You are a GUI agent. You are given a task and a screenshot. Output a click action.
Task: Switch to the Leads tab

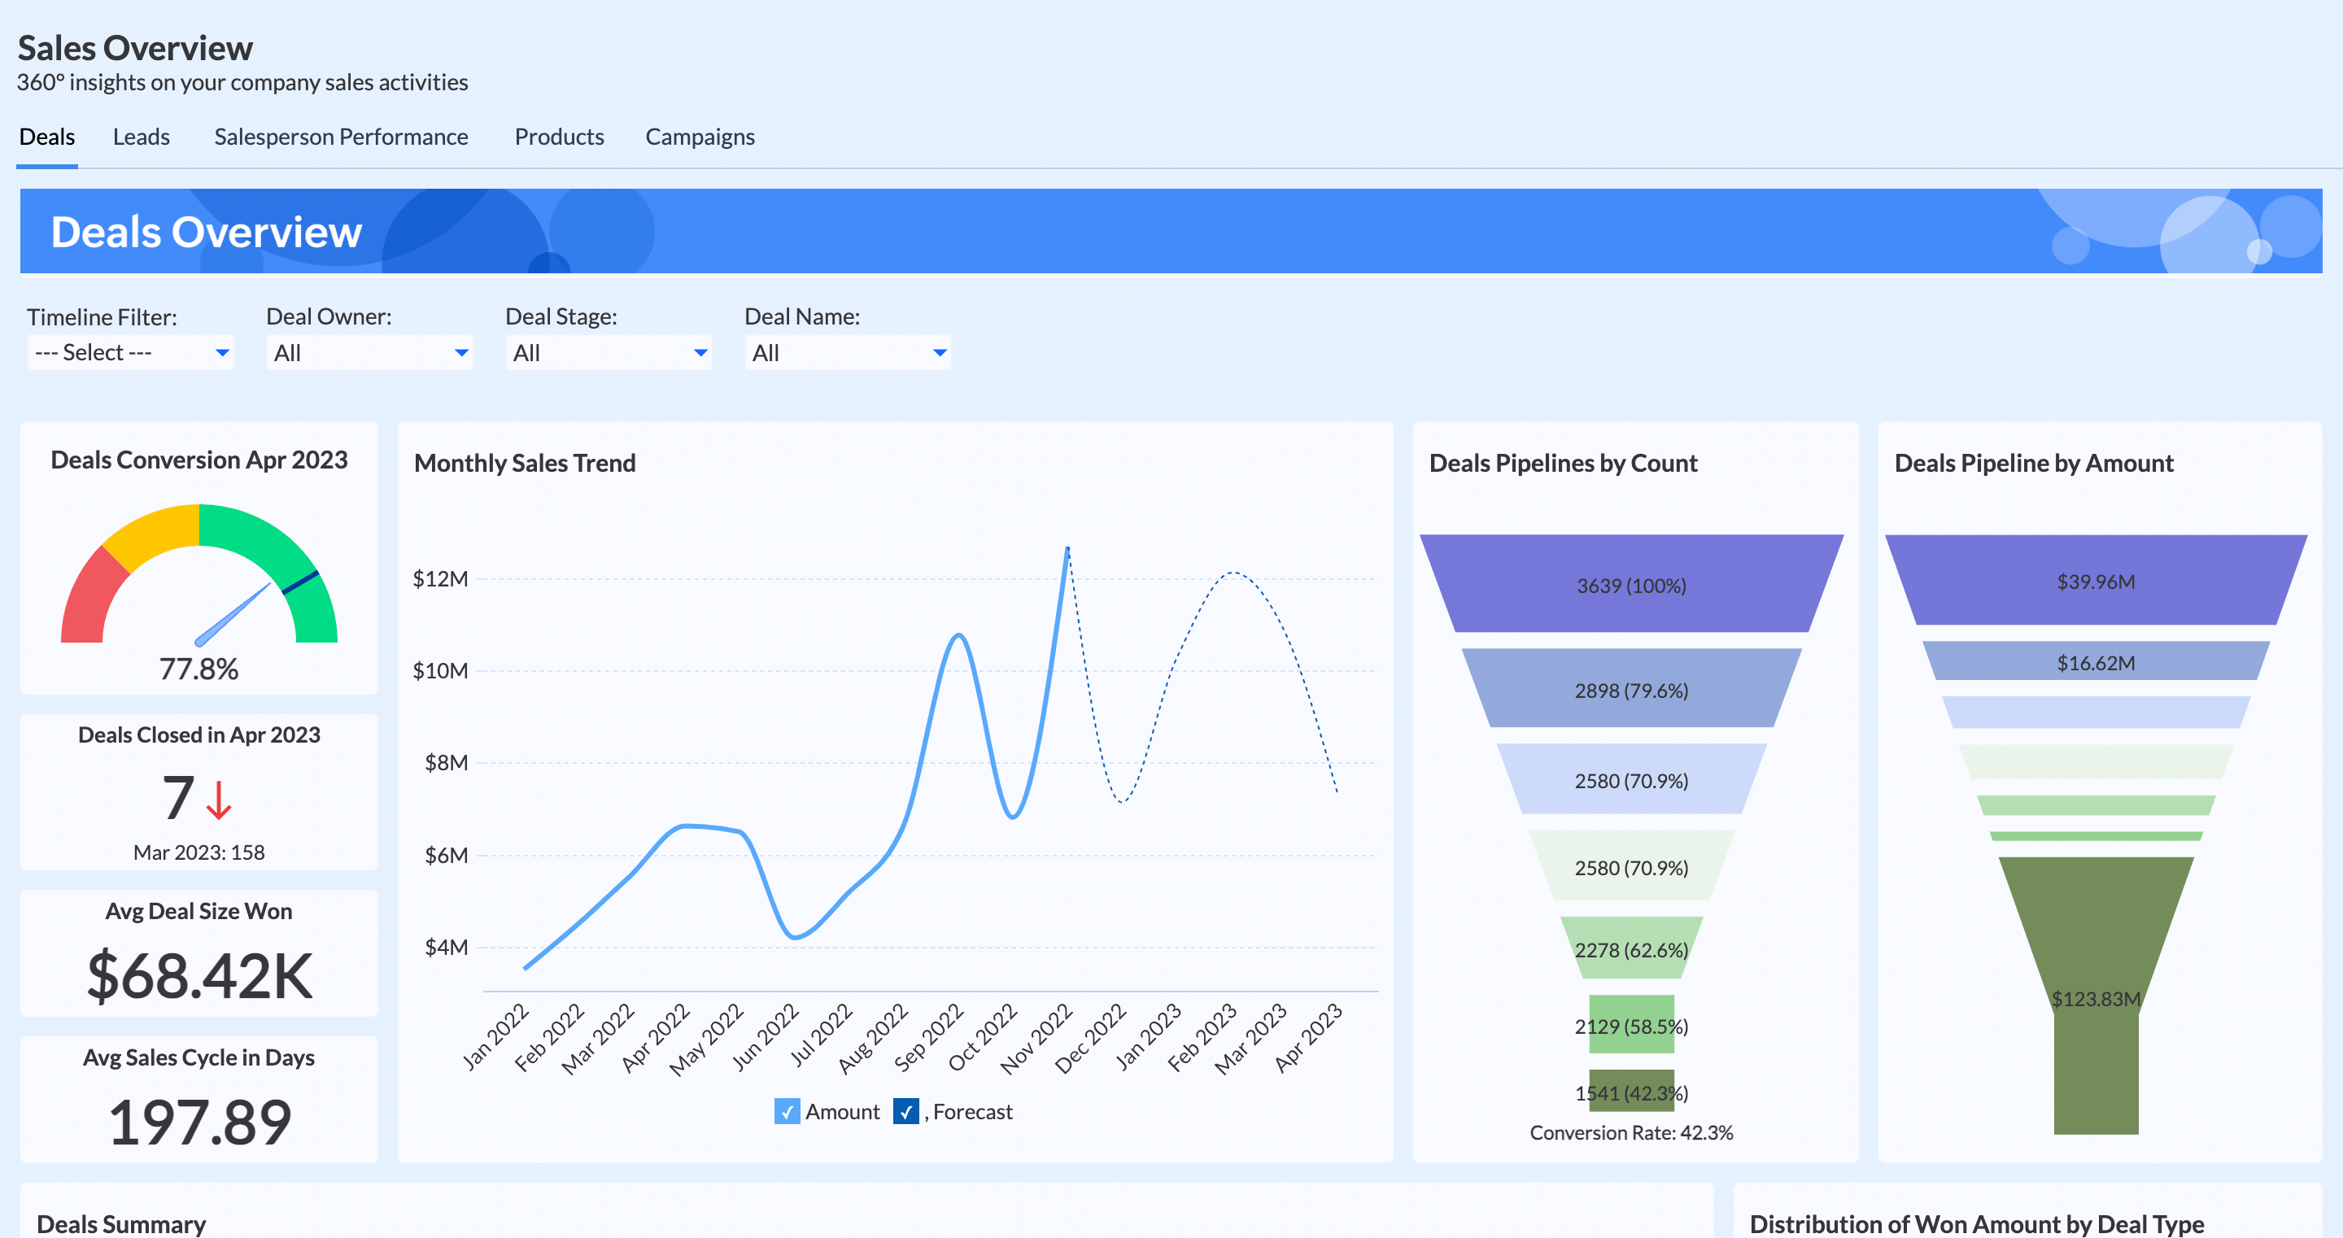tap(142, 137)
